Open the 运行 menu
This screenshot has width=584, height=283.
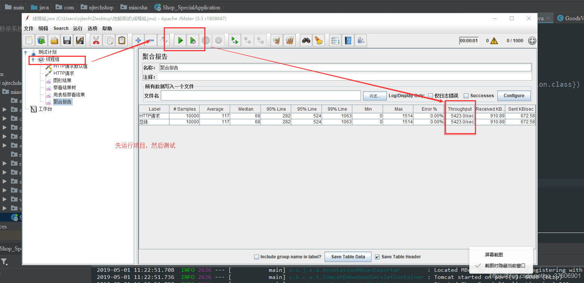pyautogui.click(x=78, y=28)
